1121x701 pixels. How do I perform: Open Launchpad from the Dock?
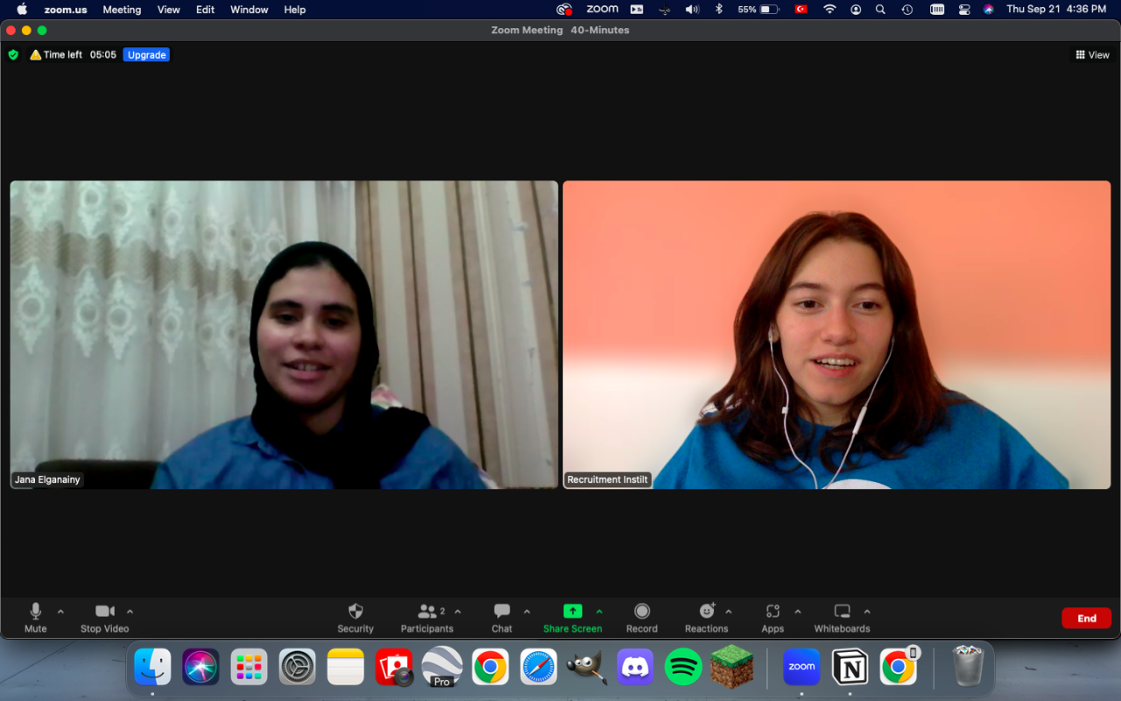pyautogui.click(x=250, y=668)
